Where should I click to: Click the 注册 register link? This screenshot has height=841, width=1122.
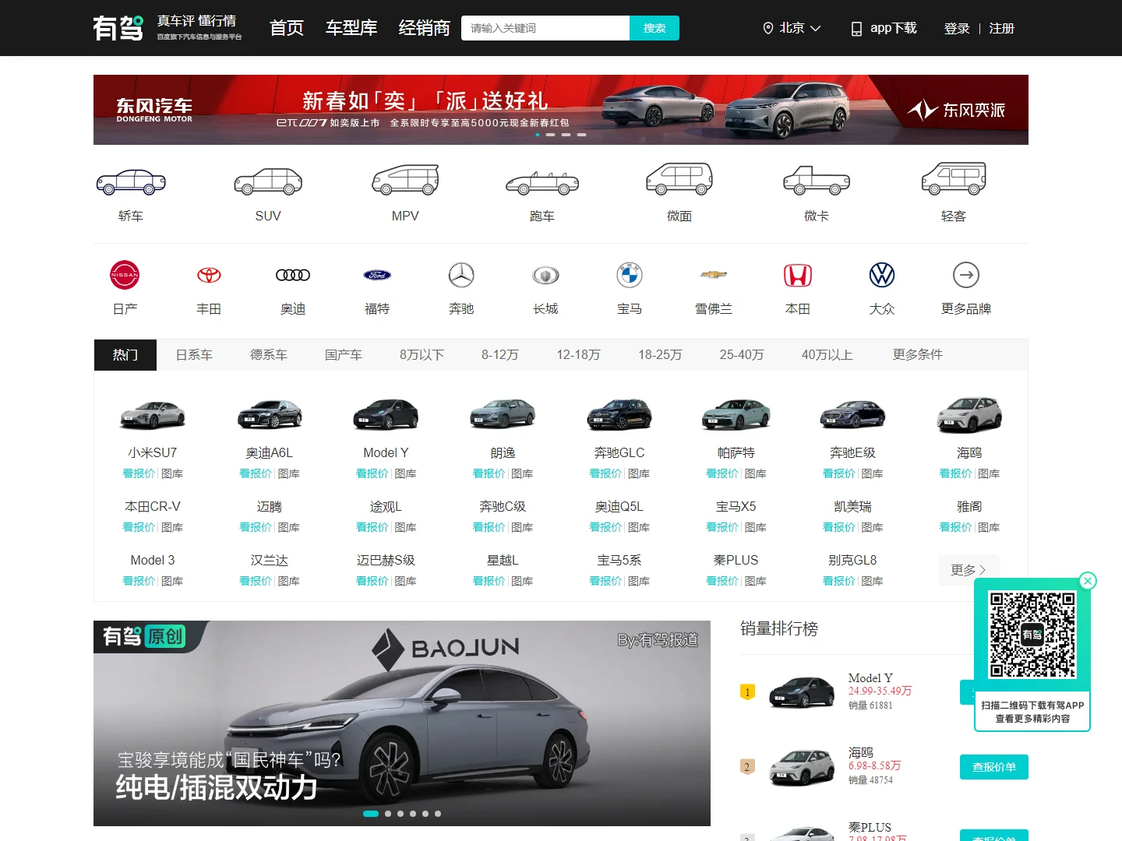pyautogui.click(x=1002, y=29)
